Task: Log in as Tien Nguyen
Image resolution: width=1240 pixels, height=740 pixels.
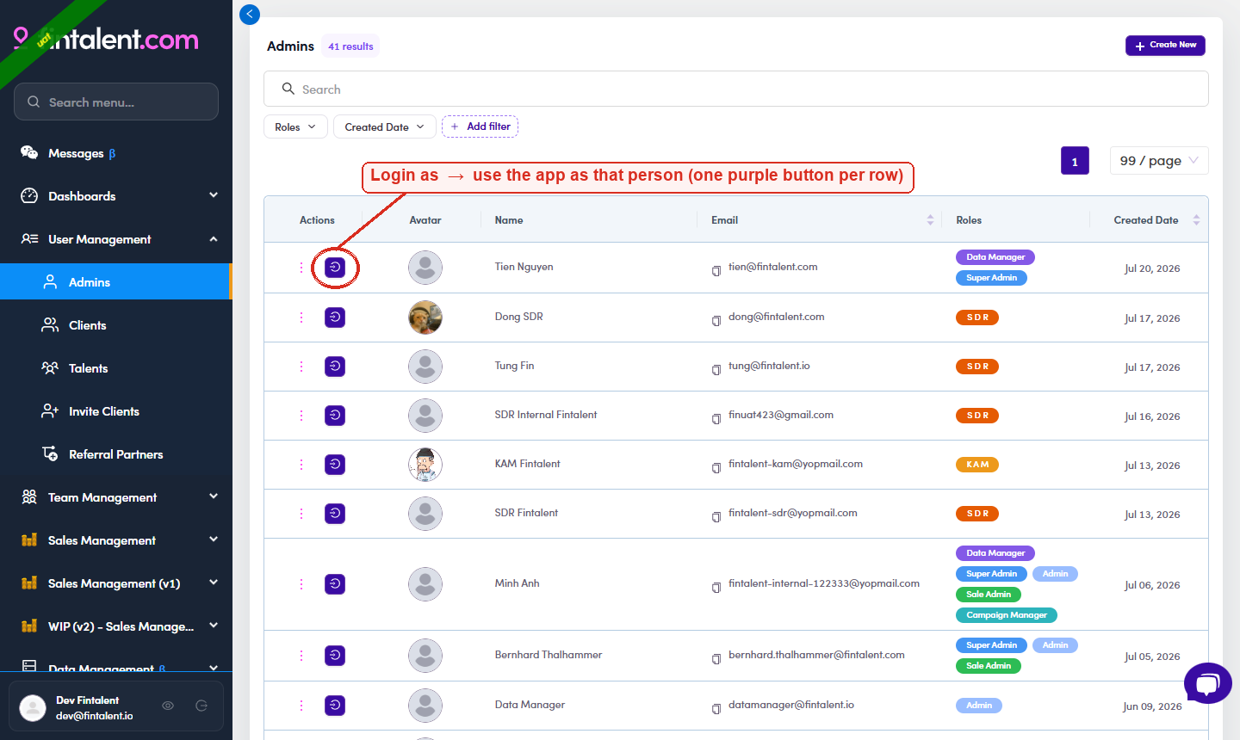Action: (x=335, y=268)
